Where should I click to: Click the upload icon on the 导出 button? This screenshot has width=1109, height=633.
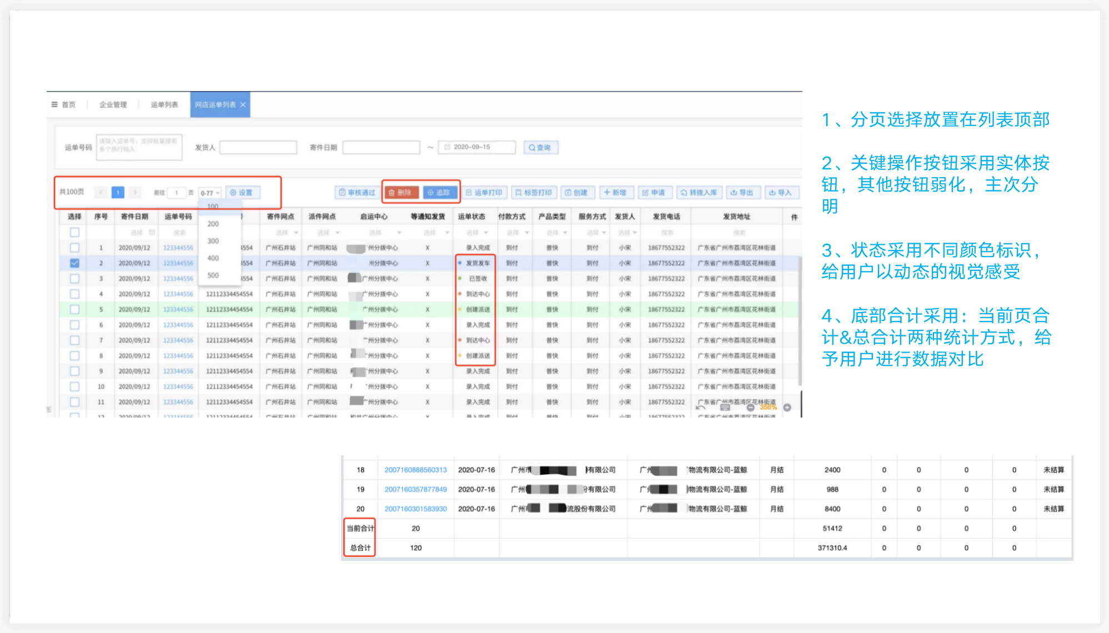coord(733,193)
